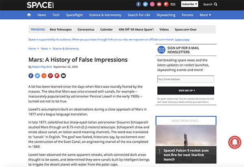Share the article on Reddit
The width and height of the screenshot is (244, 167).
(x=44, y=75)
